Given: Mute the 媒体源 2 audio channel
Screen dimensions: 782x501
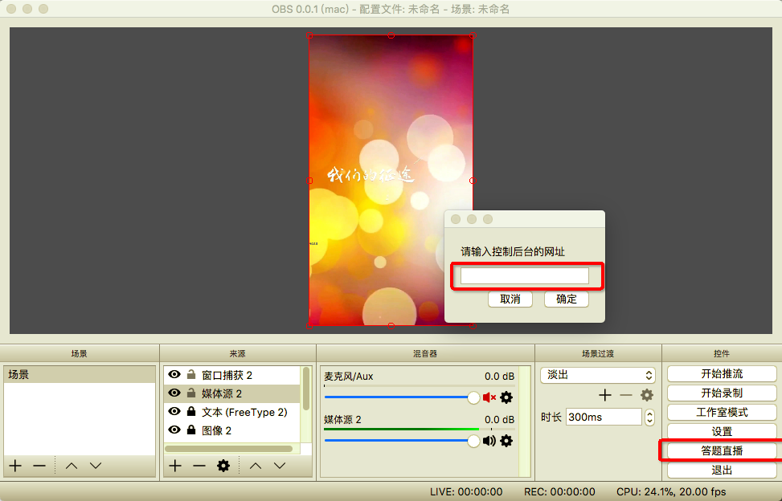Looking at the screenshot, I should click(x=489, y=441).
